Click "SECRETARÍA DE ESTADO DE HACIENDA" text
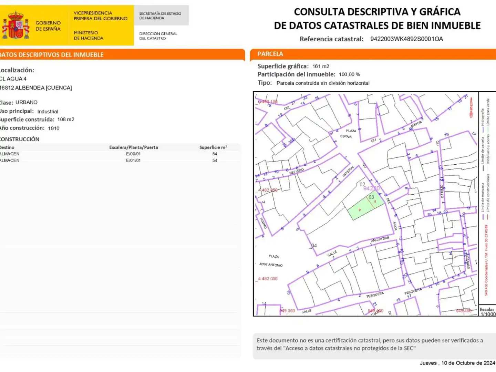 (160, 16)
